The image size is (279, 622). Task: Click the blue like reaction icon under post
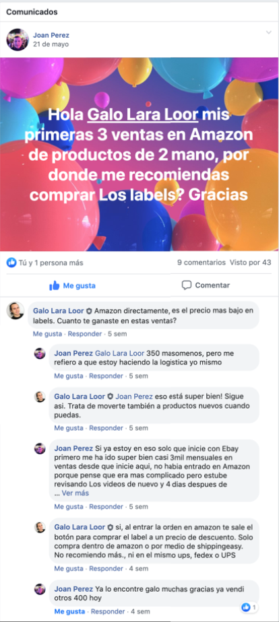point(11,263)
